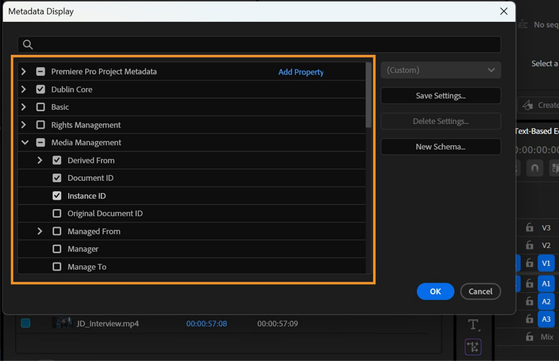
Task: Click the JD_Interview.mp4 clip thumbnail
Action: 63,323
